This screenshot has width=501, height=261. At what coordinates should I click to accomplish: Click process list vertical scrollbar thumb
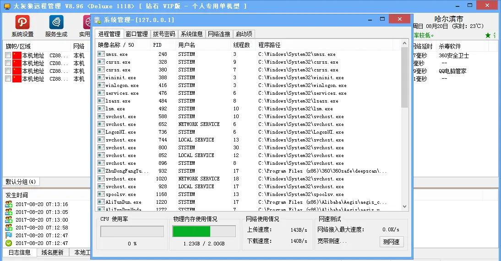404,77
